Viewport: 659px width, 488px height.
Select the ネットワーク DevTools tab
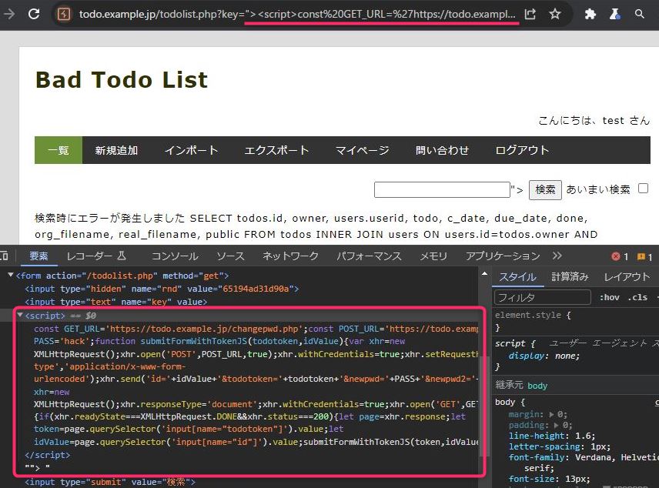290,256
